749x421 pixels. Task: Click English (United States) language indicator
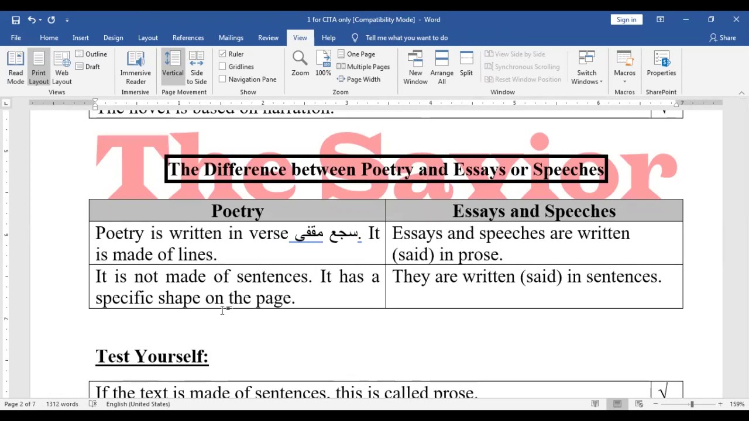pyautogui.click(x=138, y=404)
